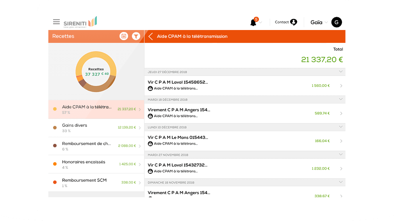Image resolution: width=394 pixels, height=221 pixels.
Task: Open the calendar date filter
Action: click(124, 36)
